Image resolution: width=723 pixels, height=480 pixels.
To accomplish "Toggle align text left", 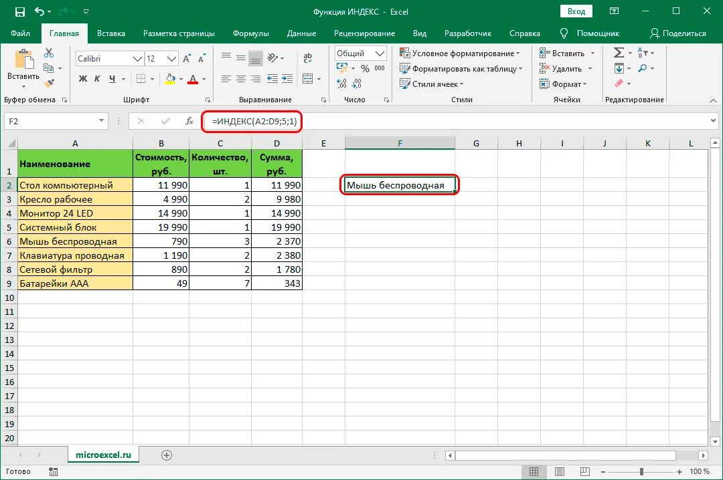I will pyautogui.click(x=226, y=79).
